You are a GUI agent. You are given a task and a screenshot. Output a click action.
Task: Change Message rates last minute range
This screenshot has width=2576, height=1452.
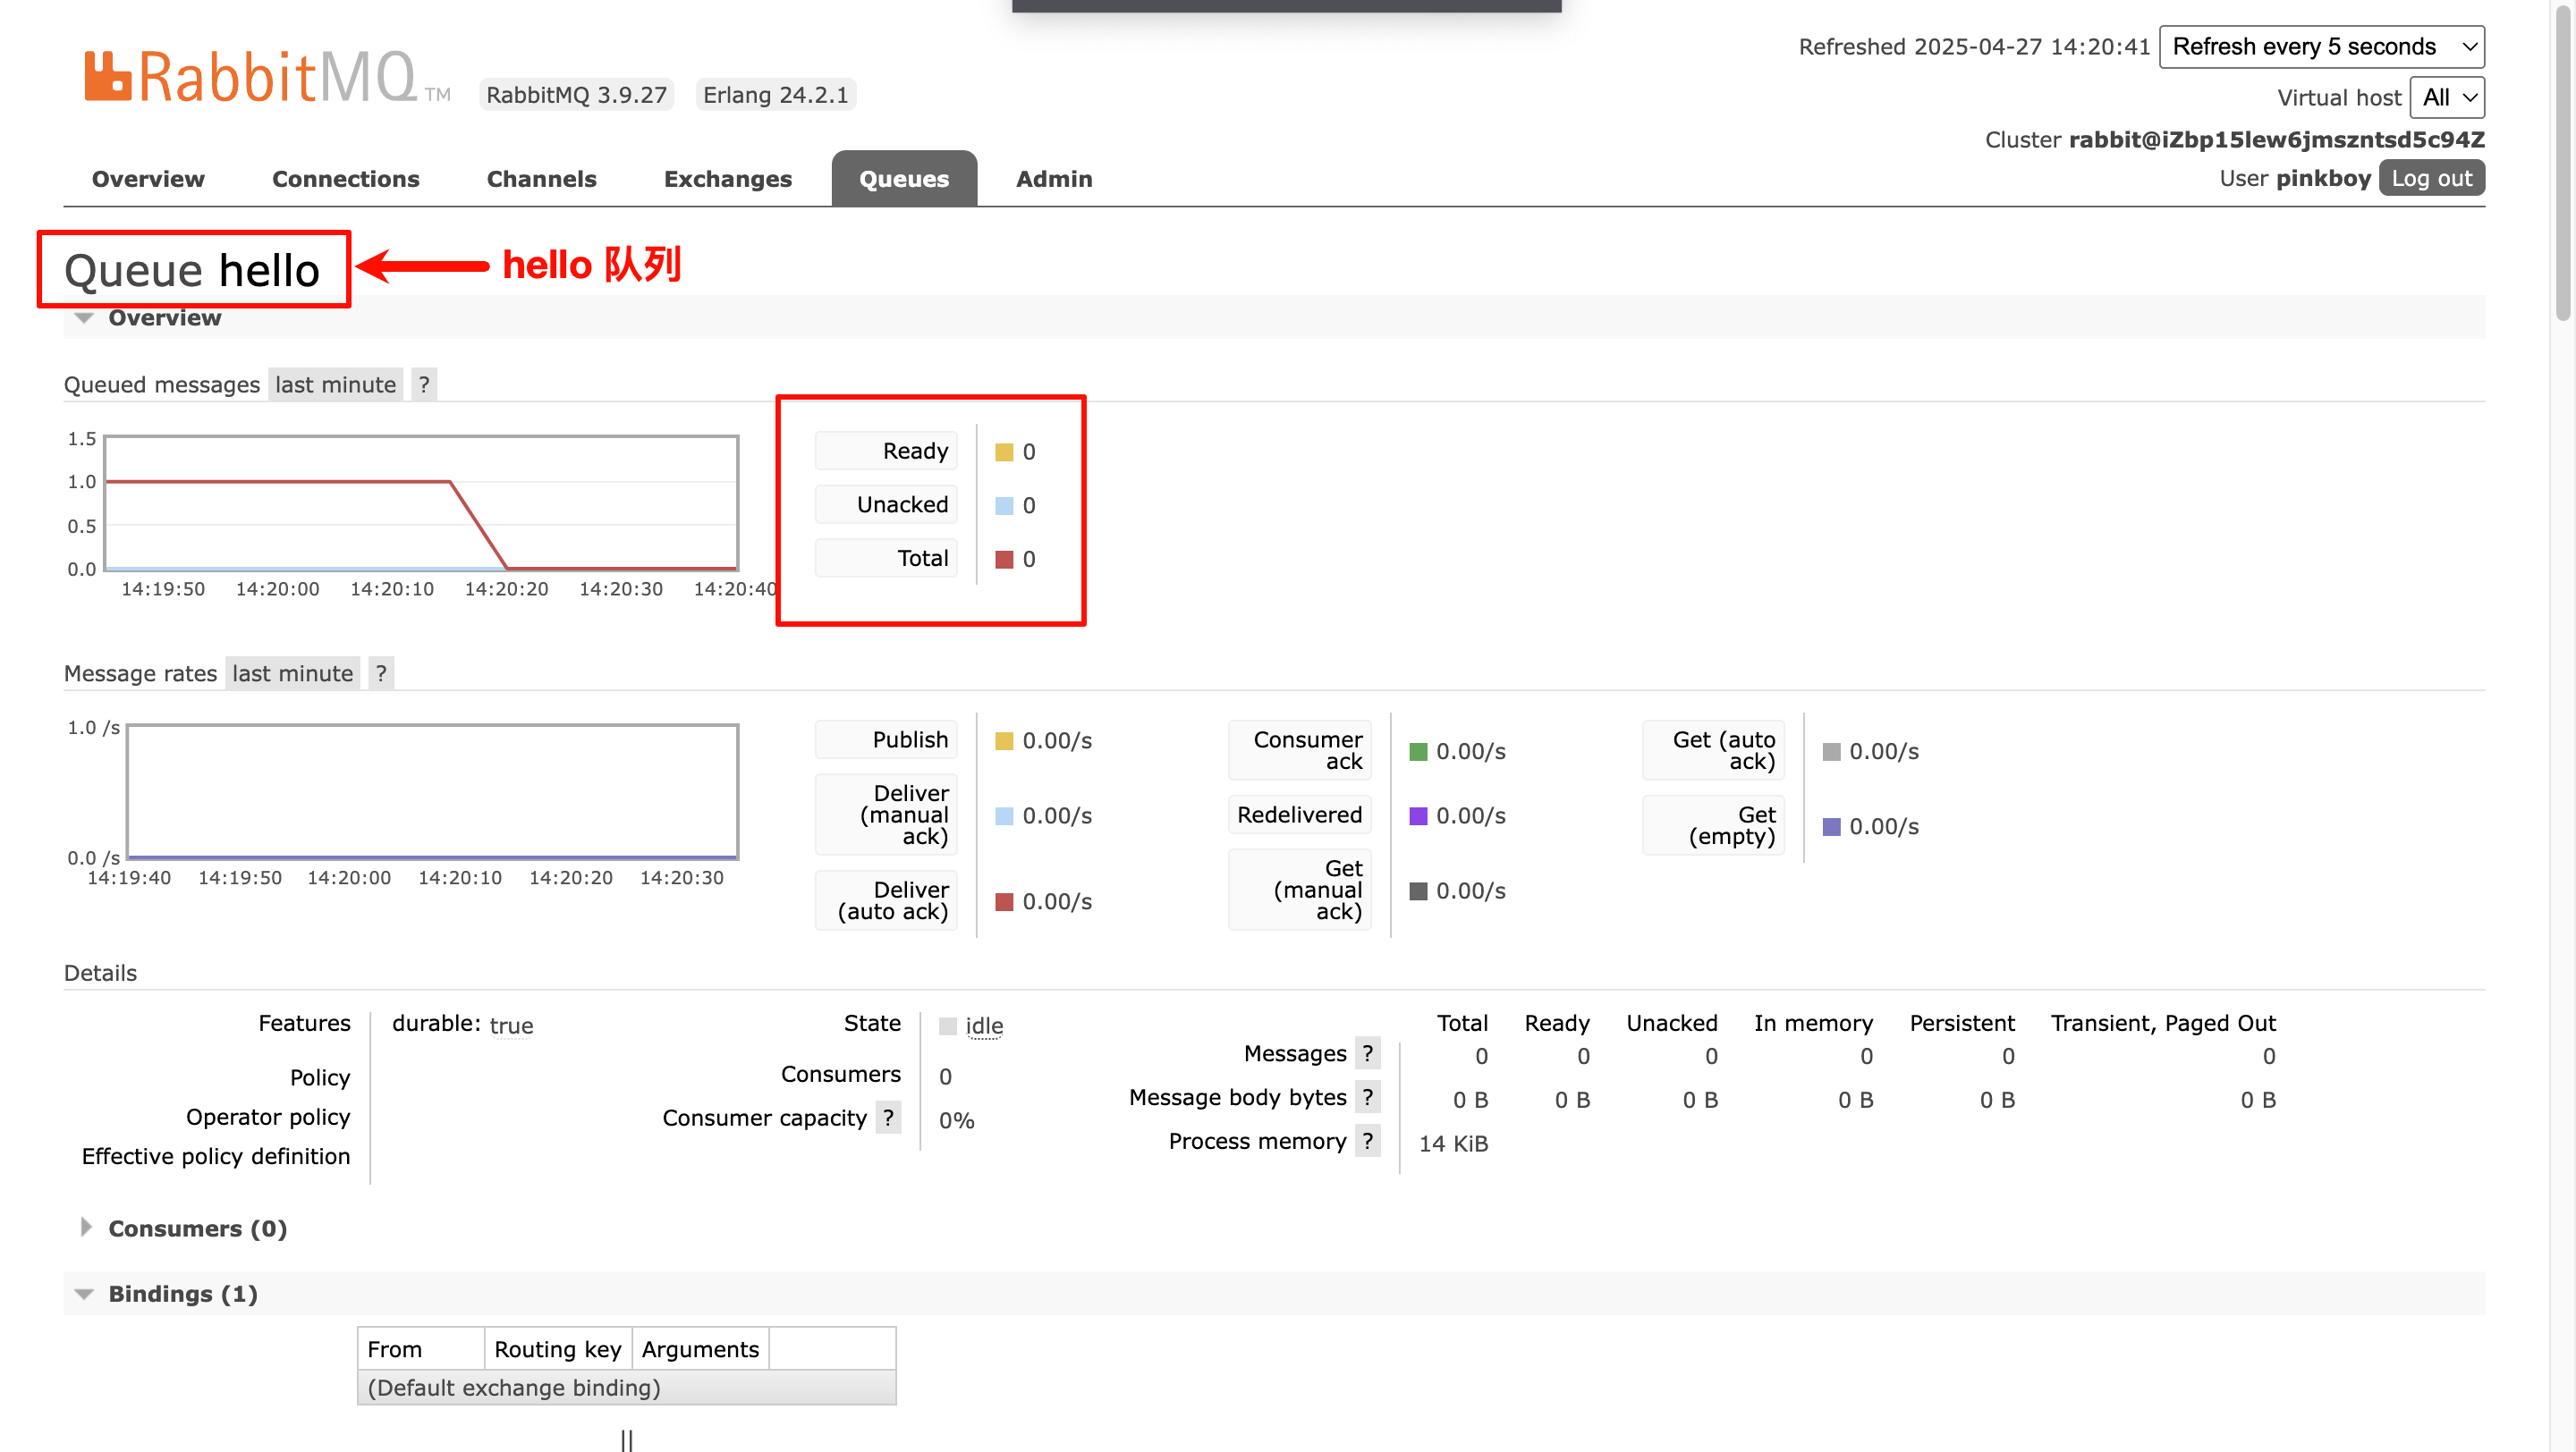coord(292,673)
